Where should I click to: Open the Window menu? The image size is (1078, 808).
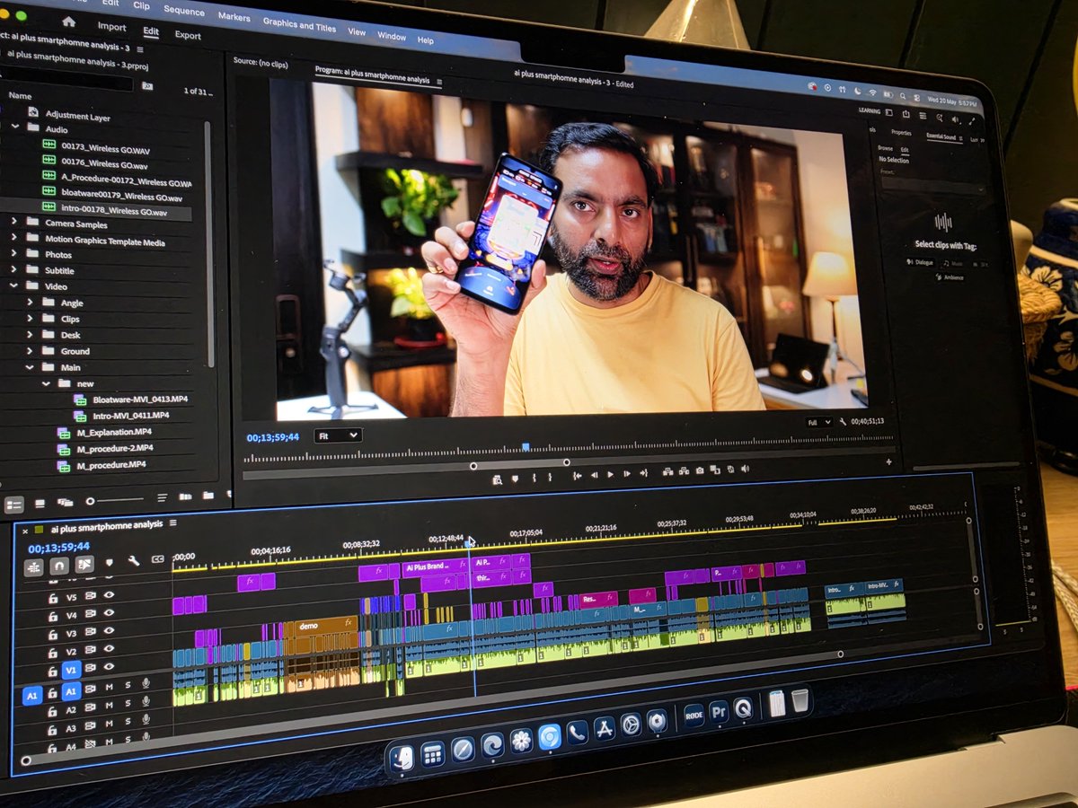(392, 37)
